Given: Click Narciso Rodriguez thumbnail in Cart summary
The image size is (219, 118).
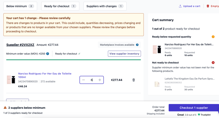Looking at the screenshot, I should 157,49.
